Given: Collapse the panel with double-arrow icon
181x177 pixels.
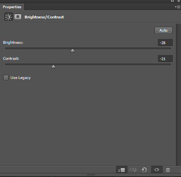Looking at the screenshot, I should tap(172, 1).
